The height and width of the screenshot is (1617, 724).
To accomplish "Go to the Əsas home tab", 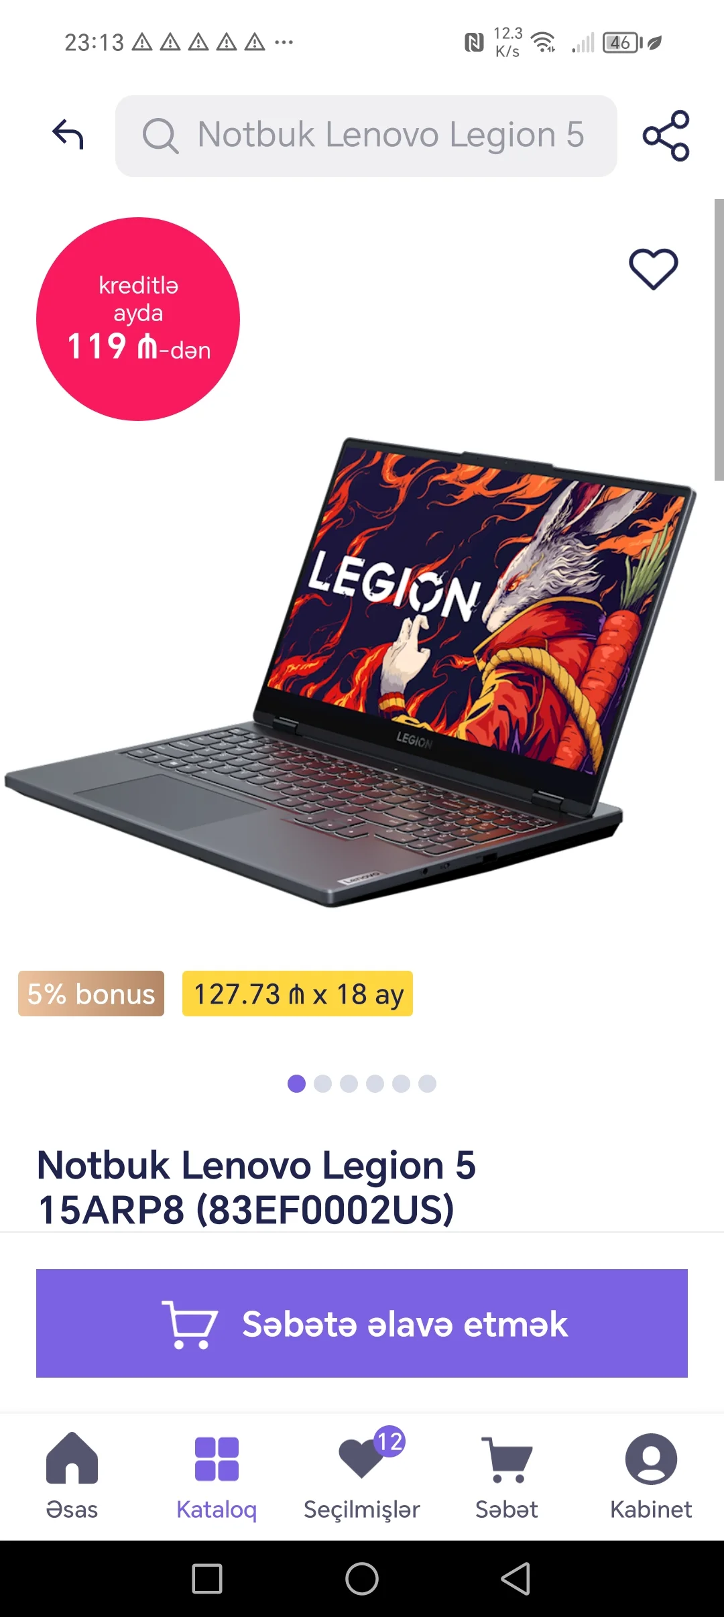I will coord(72,1476).
